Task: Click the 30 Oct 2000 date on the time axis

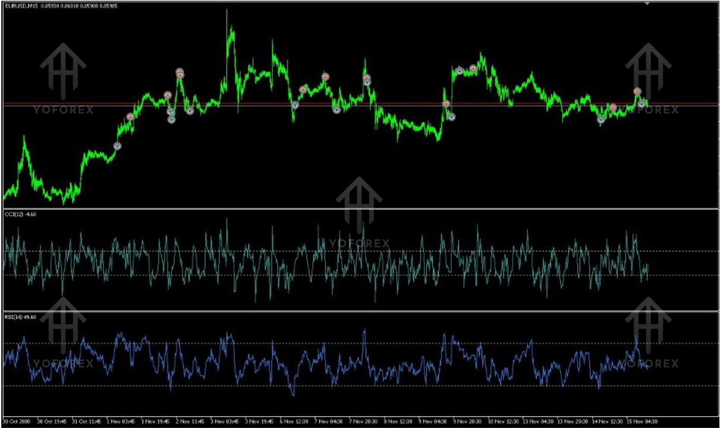Action: 16,421
